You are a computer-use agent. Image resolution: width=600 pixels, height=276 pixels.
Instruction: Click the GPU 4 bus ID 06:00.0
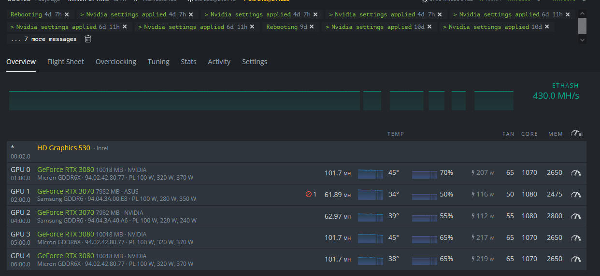[20, 264]
